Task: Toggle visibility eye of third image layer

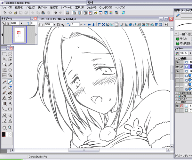Action: (x=177, y=71)
